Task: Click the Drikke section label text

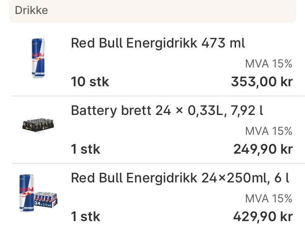Action: [x=31, y=10]
